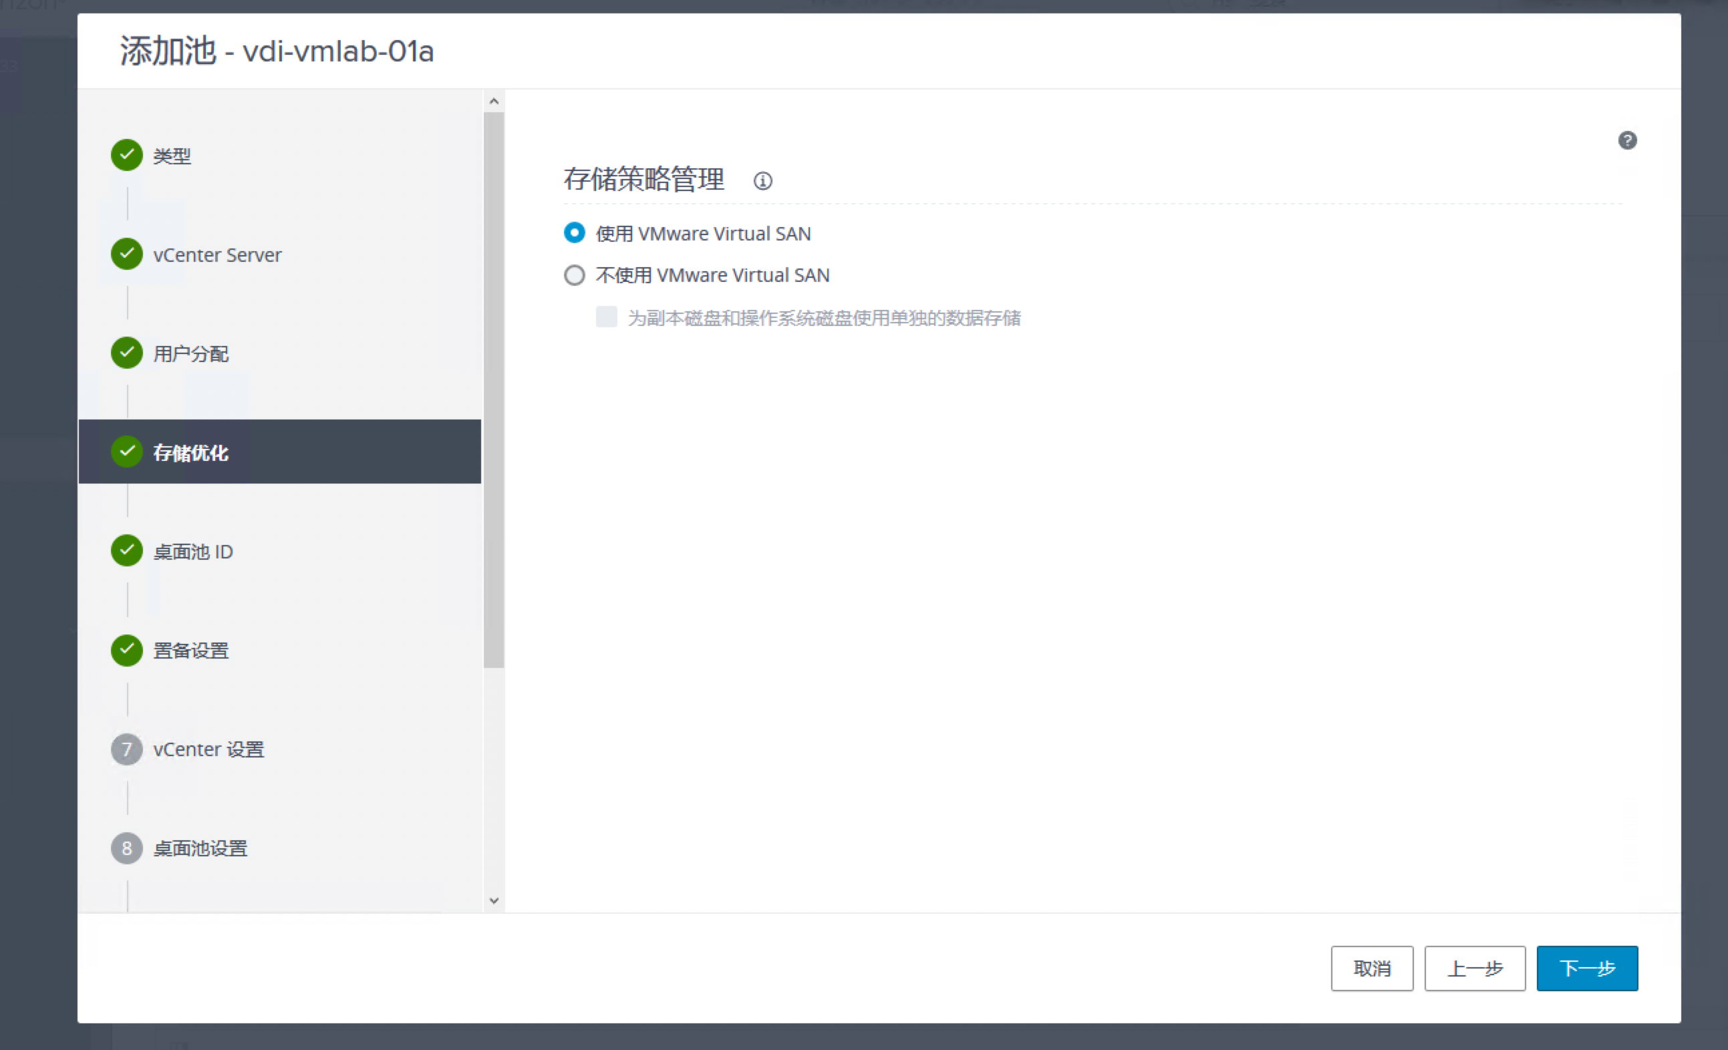Select 不使用 VMware Virtual SAN radio option
1728x1050 pixels.
(575, 275)
